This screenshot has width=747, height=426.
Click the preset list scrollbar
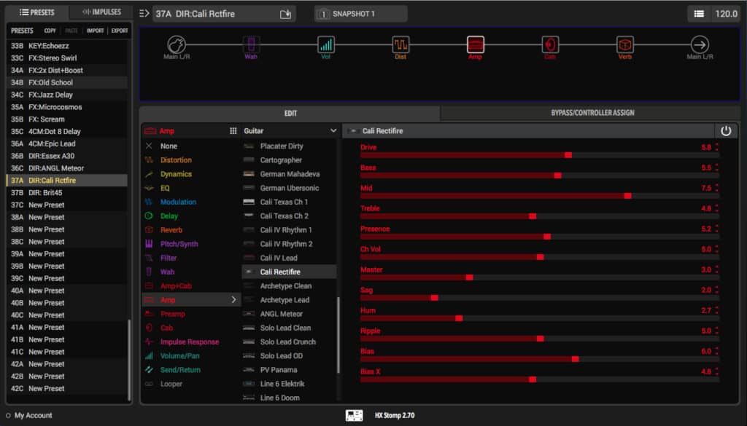129,360
